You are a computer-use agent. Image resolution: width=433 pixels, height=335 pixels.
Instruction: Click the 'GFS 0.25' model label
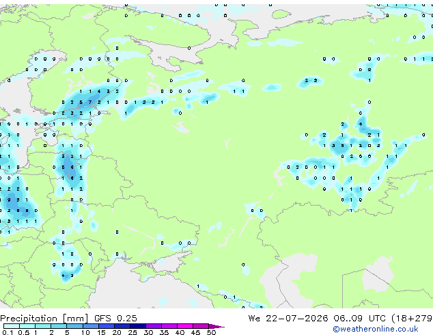point(115,319)
